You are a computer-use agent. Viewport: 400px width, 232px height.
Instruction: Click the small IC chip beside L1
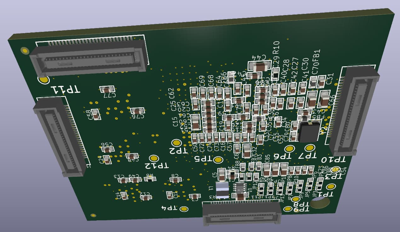click(x=240, y=187)
